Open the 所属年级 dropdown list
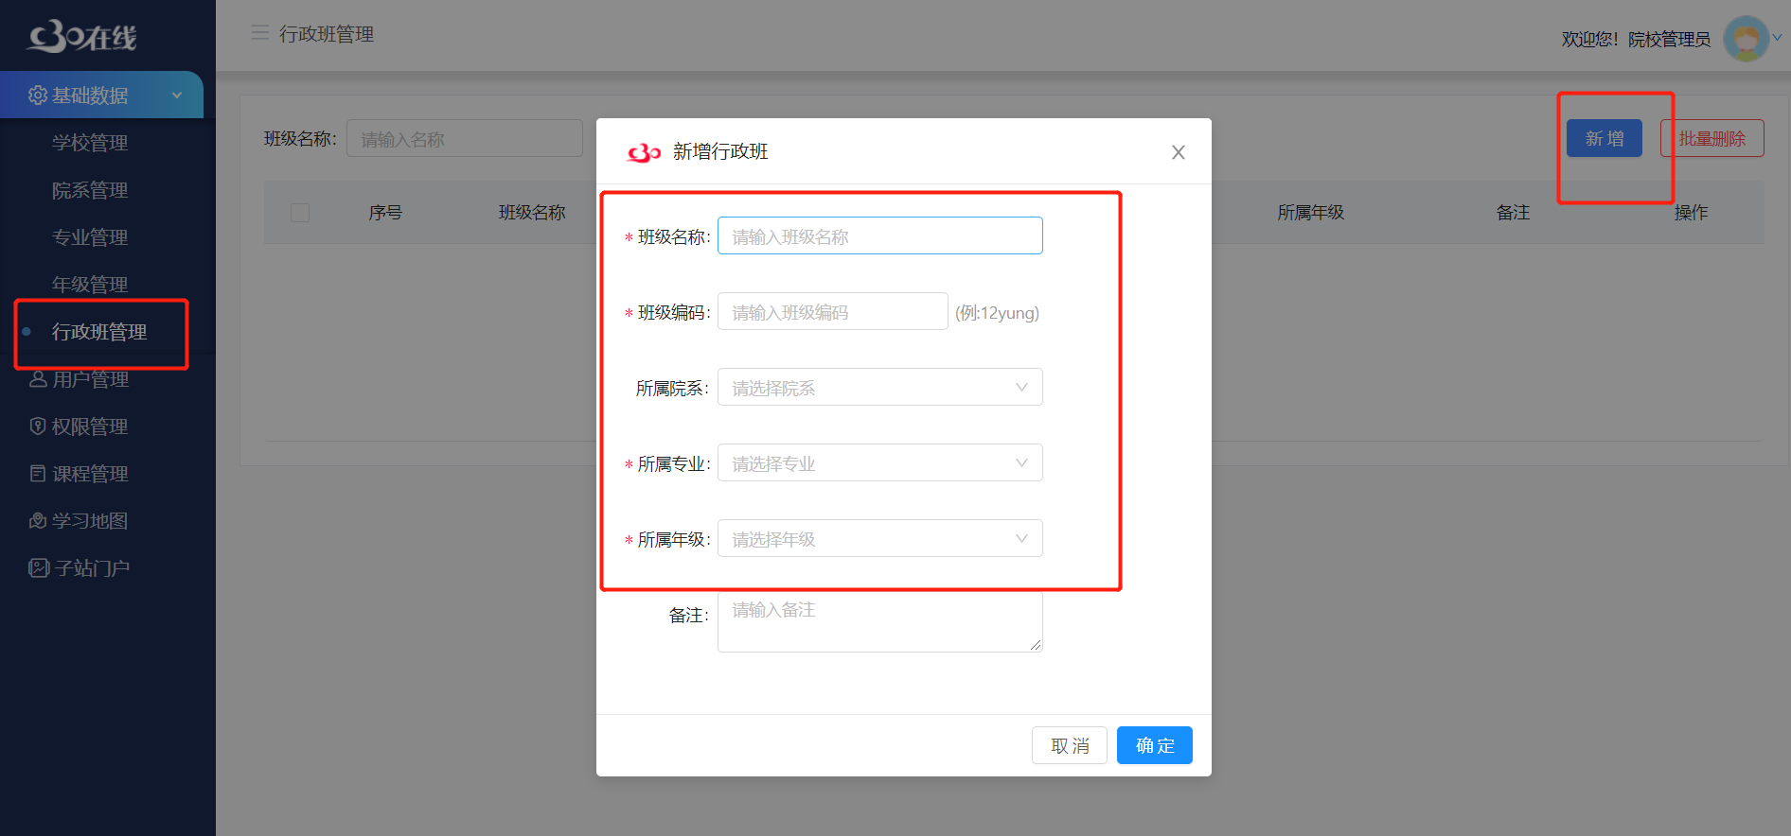The image size is (1791, 836). (879, 539)
